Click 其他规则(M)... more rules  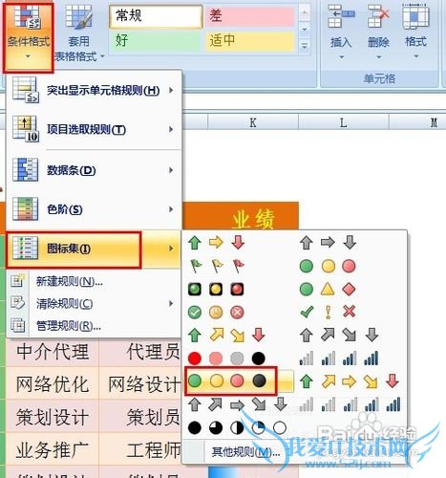(245, 451)
